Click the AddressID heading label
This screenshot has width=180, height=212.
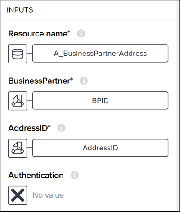tap(28, 128)
